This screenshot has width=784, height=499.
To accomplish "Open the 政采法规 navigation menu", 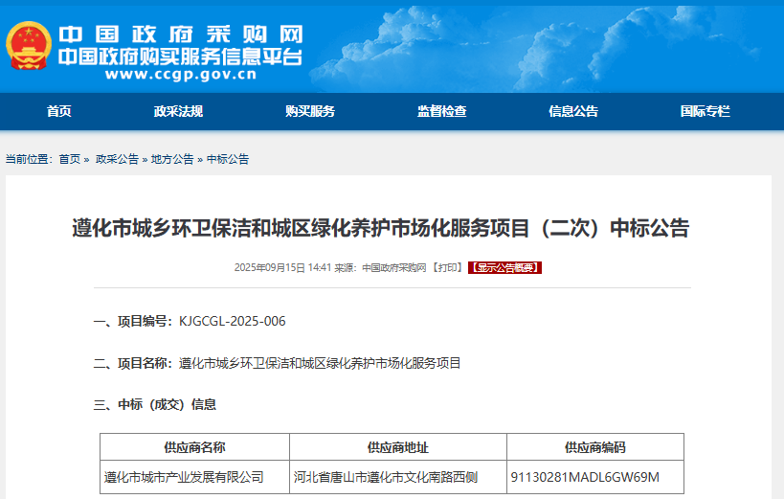I will click(x=178, y=111).
